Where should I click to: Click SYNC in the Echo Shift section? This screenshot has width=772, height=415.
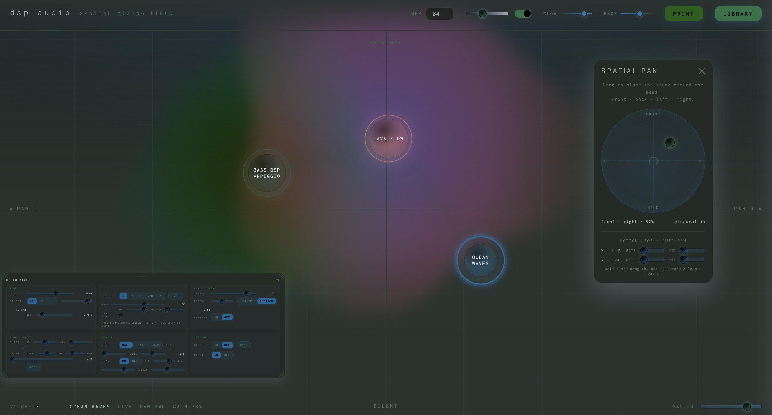[33, 367]
